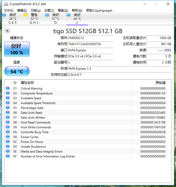Click the J: drive status icon
This screenshot has height=187, width=176.
pyautogui.click(x=69, y=15)
